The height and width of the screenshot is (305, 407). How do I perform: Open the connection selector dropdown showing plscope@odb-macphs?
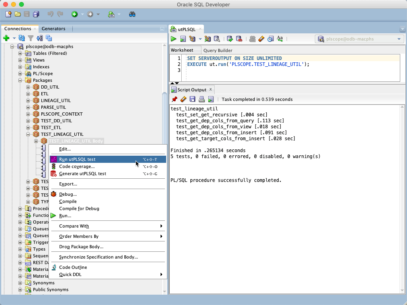tap(399, 39)
